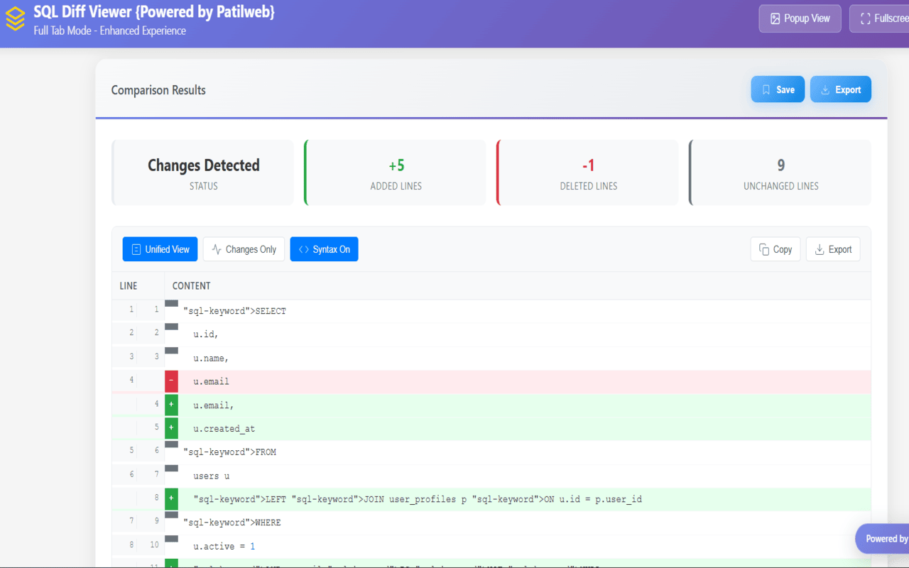Click the gray marker beside u.id,

(x=171, y=327)
